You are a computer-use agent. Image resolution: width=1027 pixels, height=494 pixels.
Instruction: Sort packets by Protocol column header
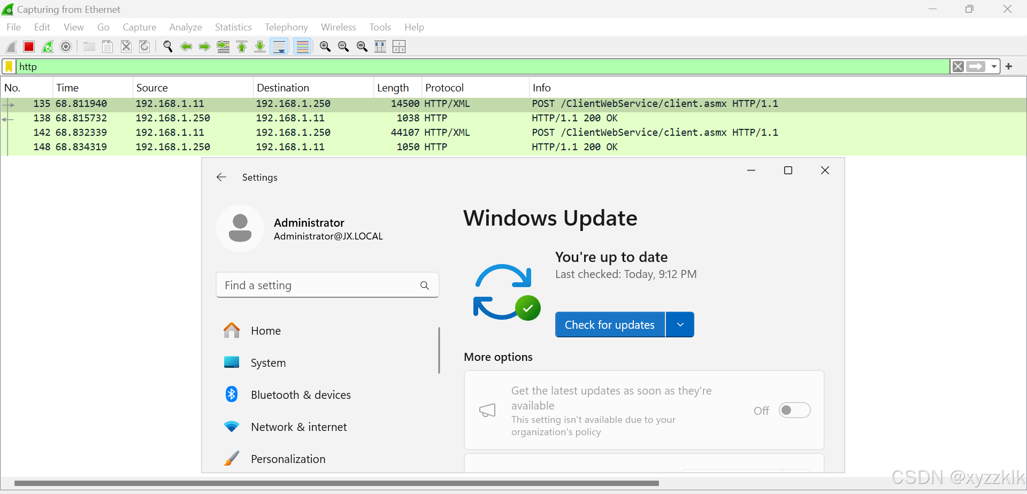coord(475,88)
